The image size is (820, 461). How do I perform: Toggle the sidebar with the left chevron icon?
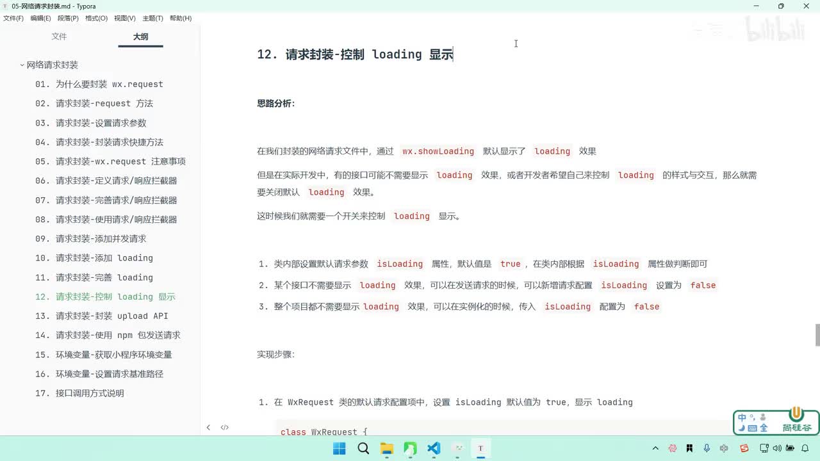208,427
